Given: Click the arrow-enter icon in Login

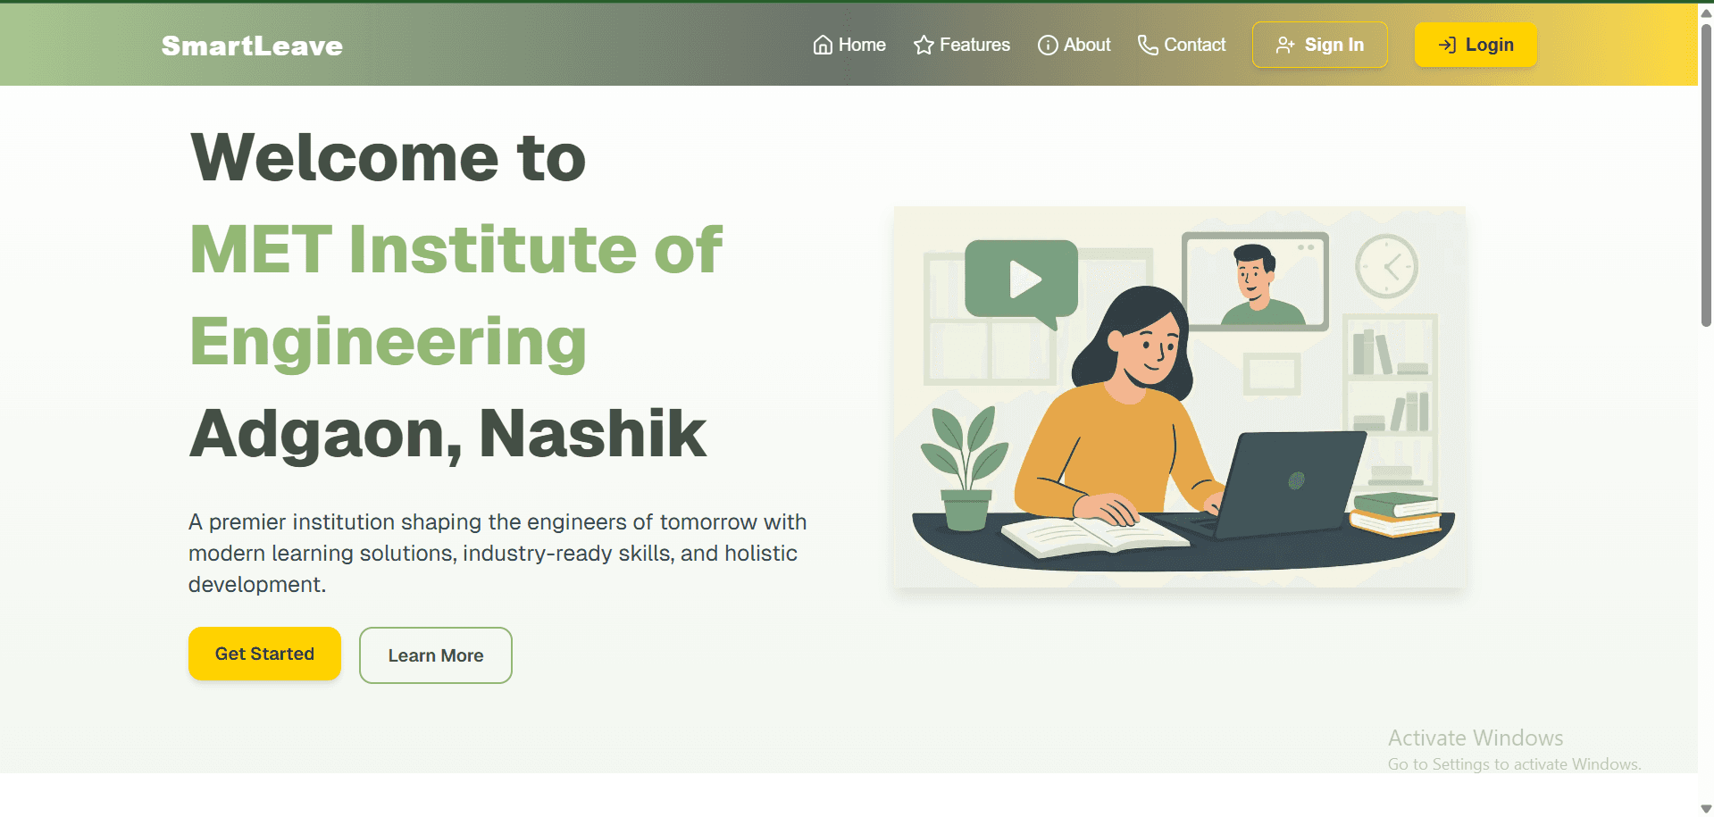Looking at the screenshot, I should pyautogui.click(x=1448, y=45).
